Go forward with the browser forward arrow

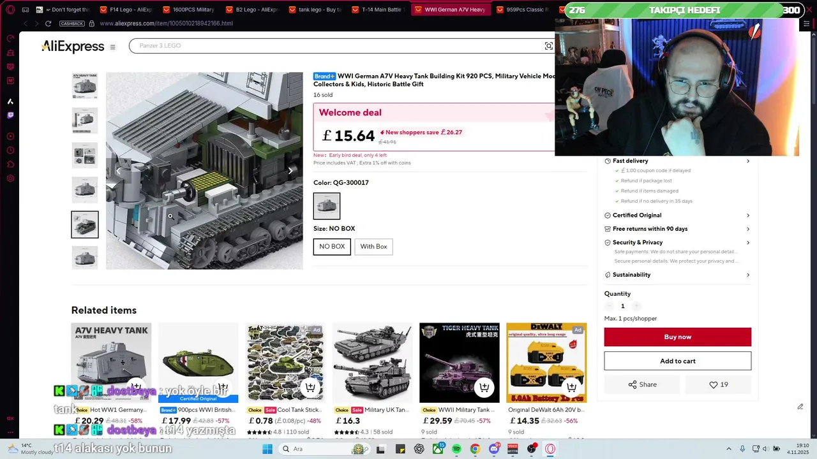pos(36,24)
